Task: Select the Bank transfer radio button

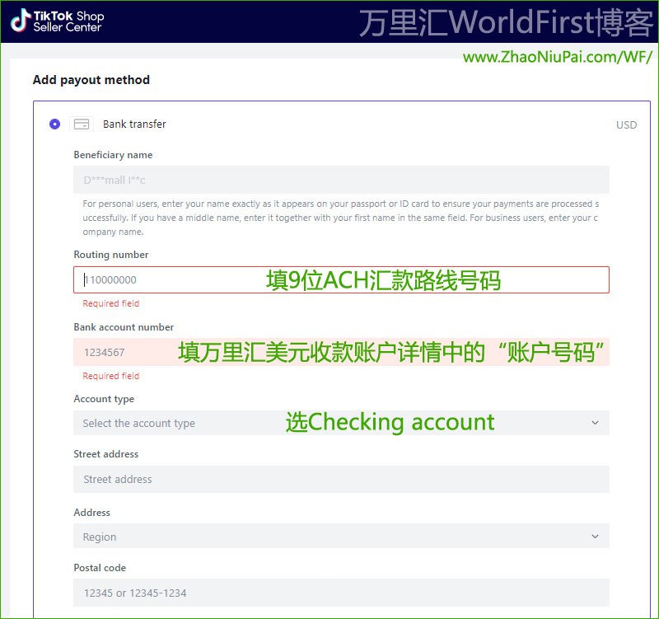Action: [x=54, y=124]
